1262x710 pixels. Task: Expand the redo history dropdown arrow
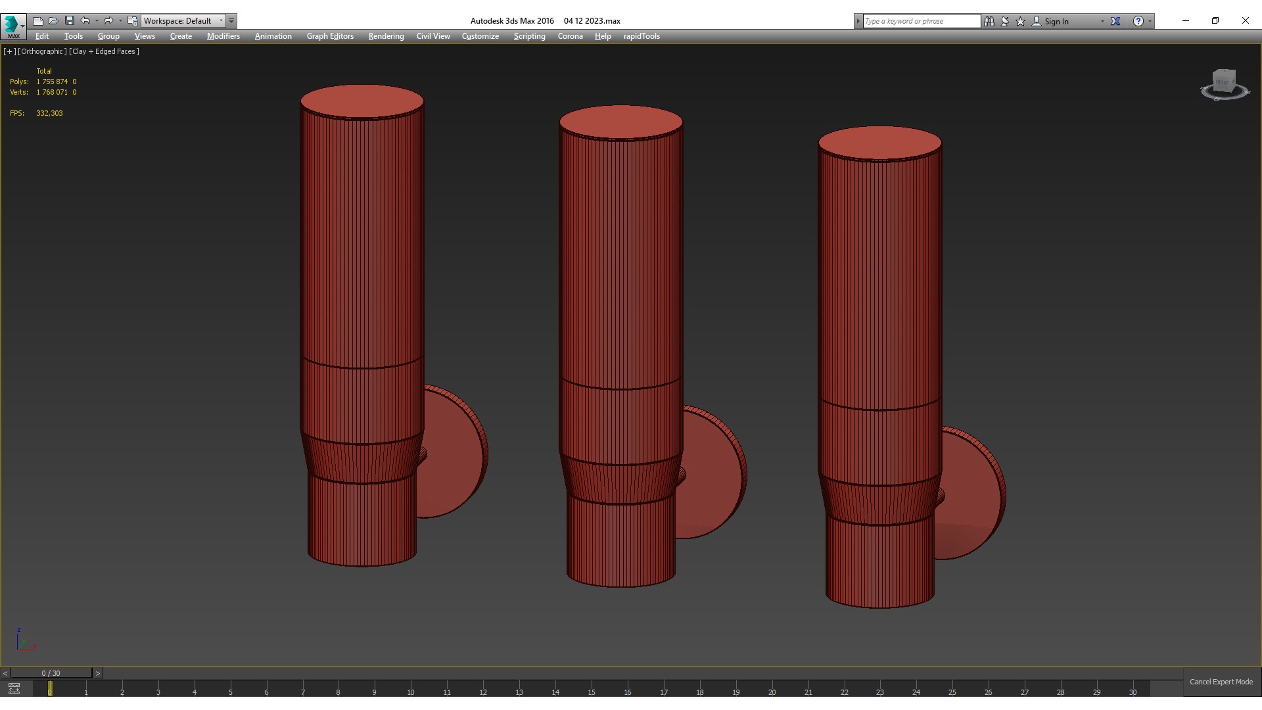click(x=120, y=21)
